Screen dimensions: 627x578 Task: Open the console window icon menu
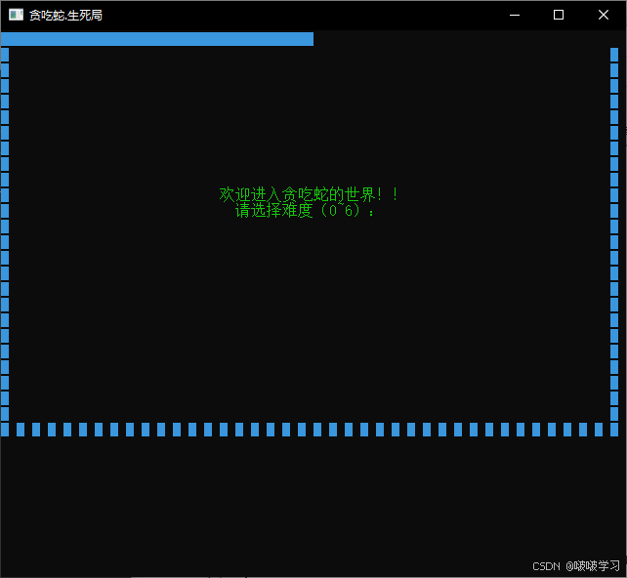[16, 15]
